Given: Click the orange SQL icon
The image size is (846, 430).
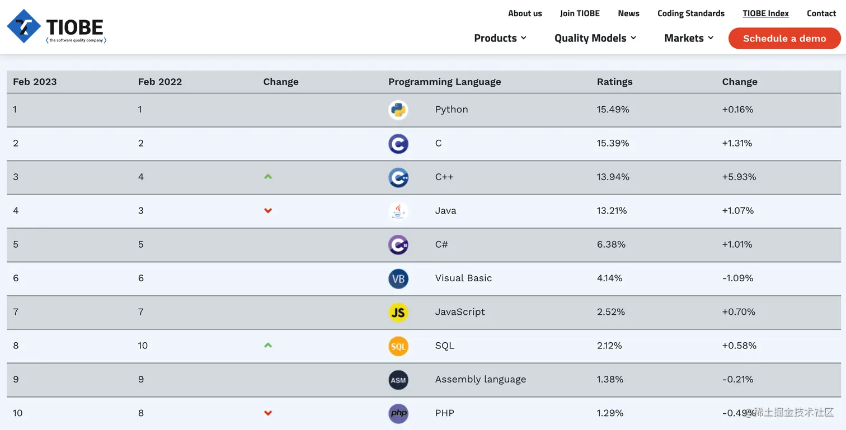Looking at the screenshot, I should click(x=398, y=346).
